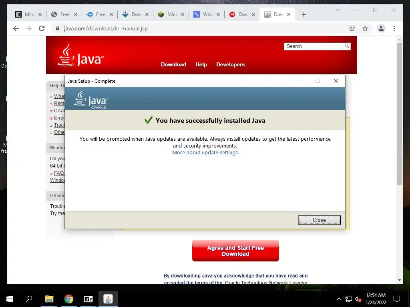Open Chrome three-dot menu
Image resolution: width=410 pixels, height=307 pixels.
coord(394,28)
